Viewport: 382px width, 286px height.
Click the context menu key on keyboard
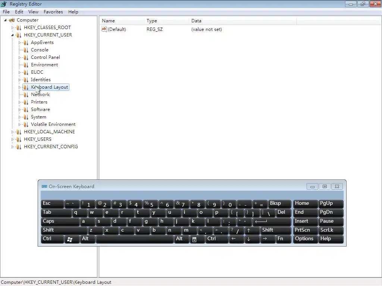(x=197, y=239)
